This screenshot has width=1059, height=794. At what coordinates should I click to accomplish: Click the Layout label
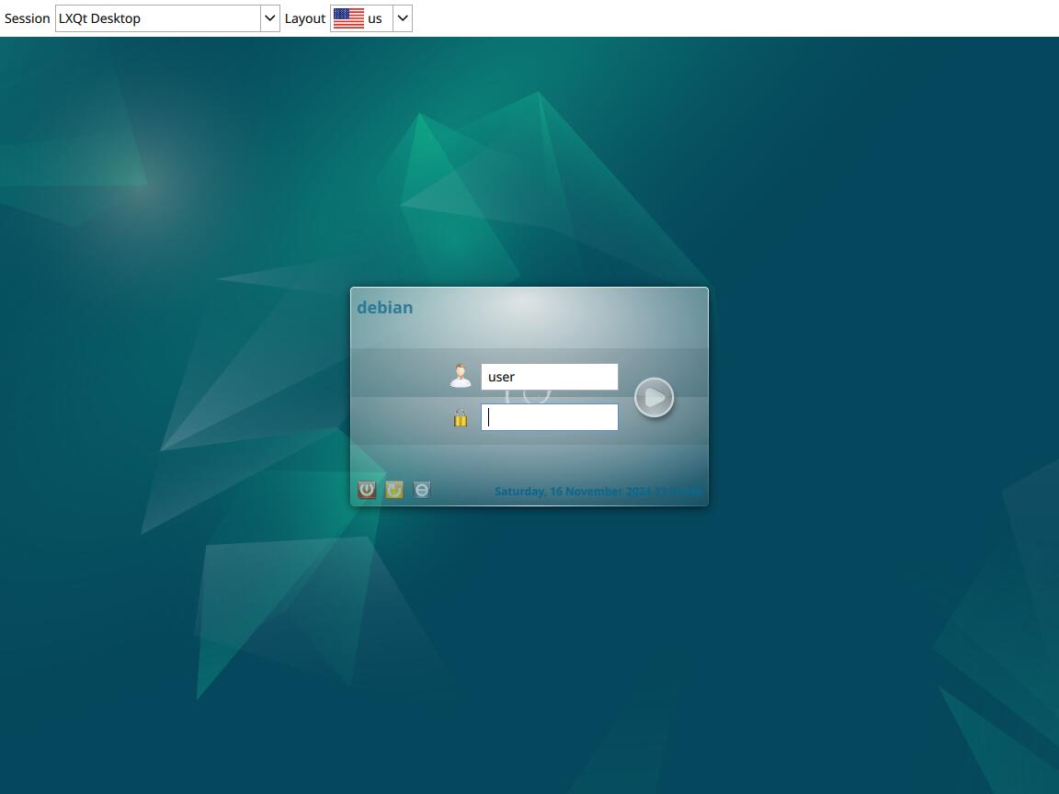click(304, 18)
